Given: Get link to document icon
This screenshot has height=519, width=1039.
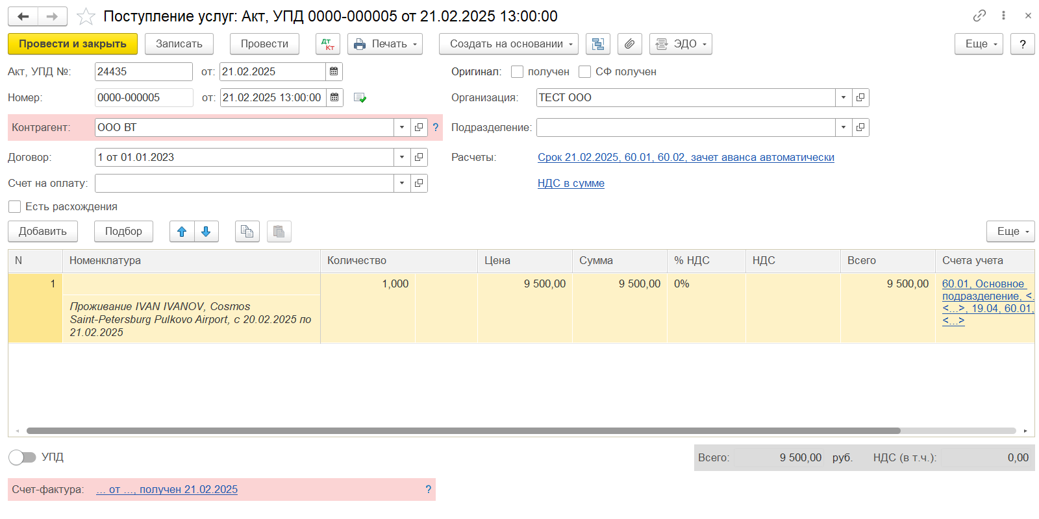Looking at the screenshot, I should tap(979, 16).
